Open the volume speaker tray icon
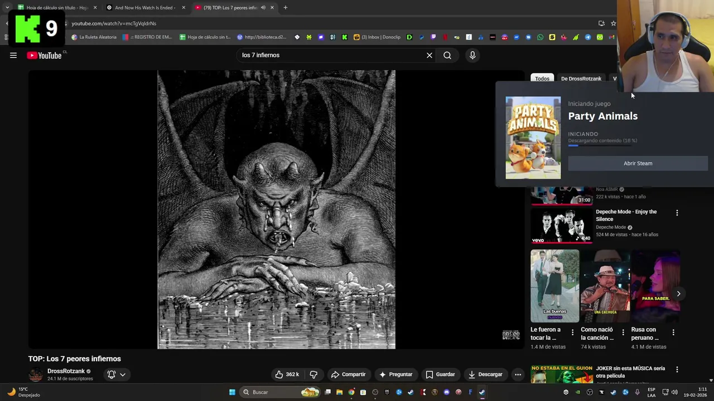The width and height of the screenshot is (714, 401). 674,392
